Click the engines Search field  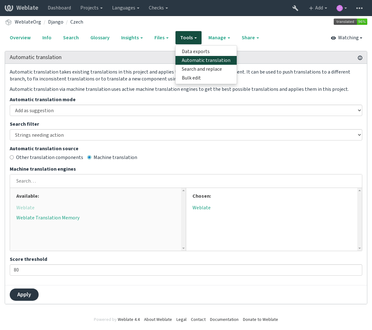click(x=186, y=181)
